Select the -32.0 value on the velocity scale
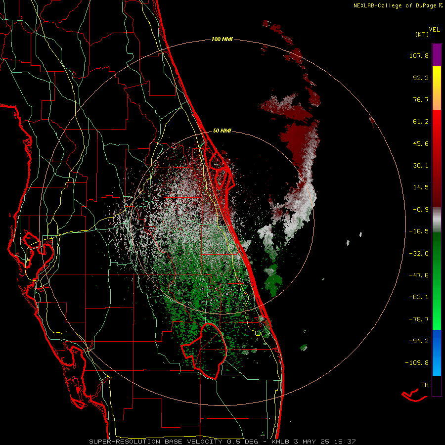 tap(419, 254)
